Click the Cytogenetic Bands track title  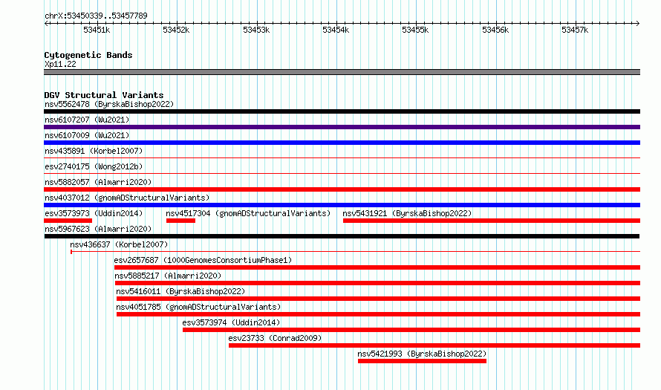88,55
